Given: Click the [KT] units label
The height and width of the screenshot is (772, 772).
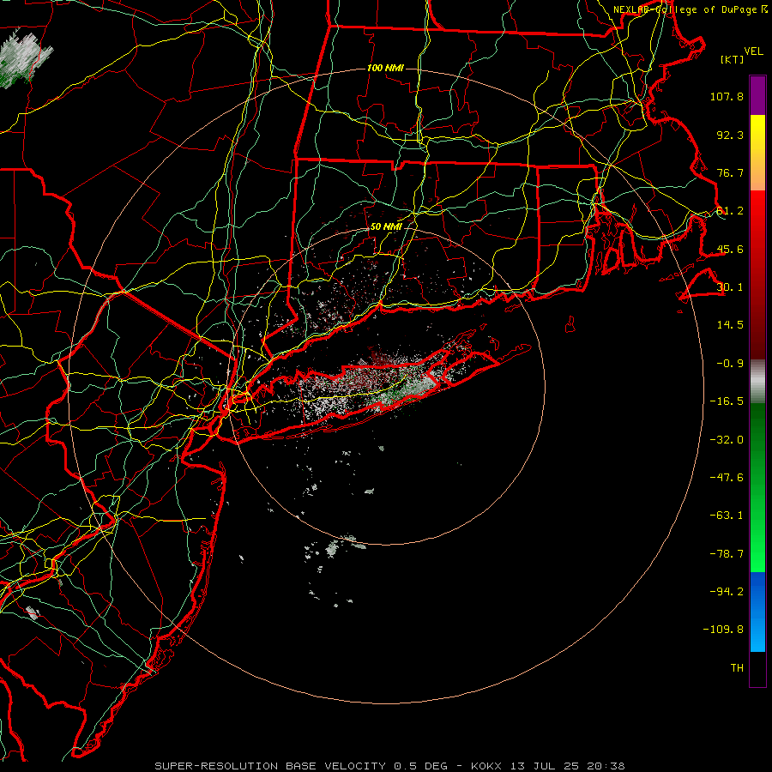Looking at the screenshot, I should (733, 59).
